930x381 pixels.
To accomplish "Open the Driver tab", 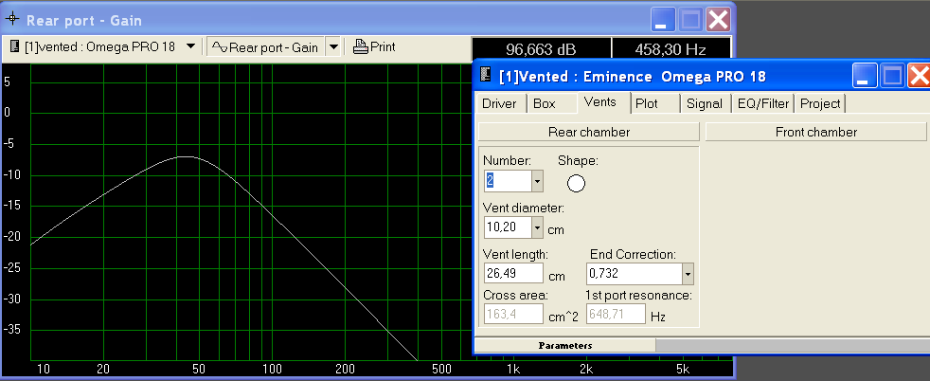I will pos(501,104).
